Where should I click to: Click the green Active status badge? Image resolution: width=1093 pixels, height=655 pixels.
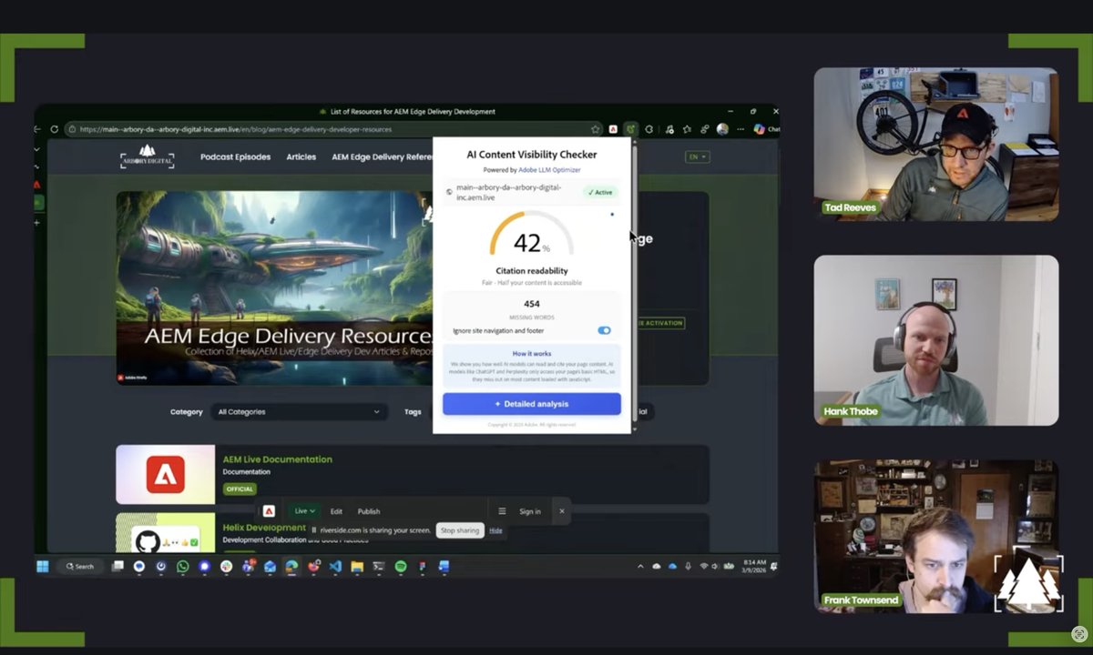pos(599,192)
